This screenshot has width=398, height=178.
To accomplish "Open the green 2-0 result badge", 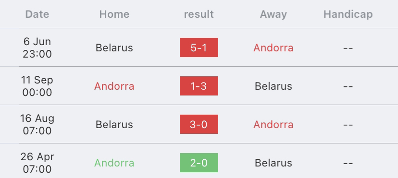I will click(x=199, y=163).
